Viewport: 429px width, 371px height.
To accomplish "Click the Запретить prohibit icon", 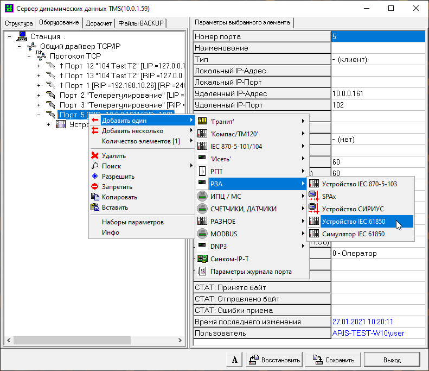I will (x=95, y=187).
